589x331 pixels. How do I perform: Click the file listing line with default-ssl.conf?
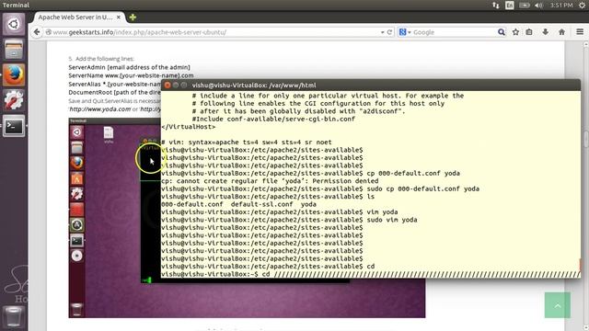(x=239, y=204)
